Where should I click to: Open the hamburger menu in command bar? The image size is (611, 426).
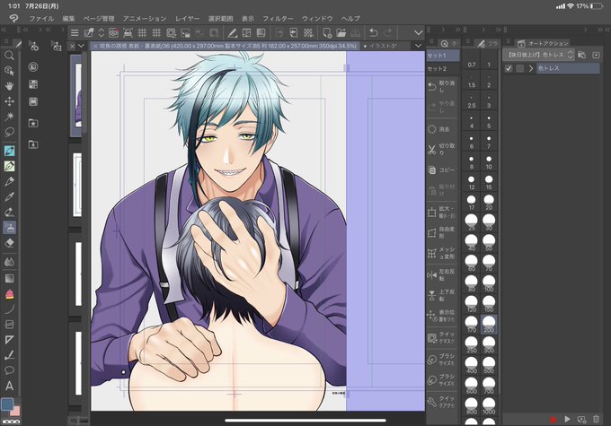click(x=75, y=32)
